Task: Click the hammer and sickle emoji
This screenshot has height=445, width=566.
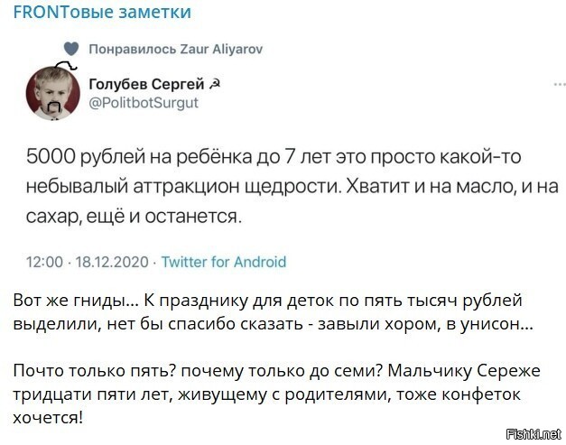Action: 215,84
